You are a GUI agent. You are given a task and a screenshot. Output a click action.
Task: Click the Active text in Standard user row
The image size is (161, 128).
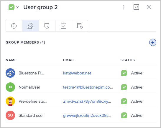coord(137,116)
